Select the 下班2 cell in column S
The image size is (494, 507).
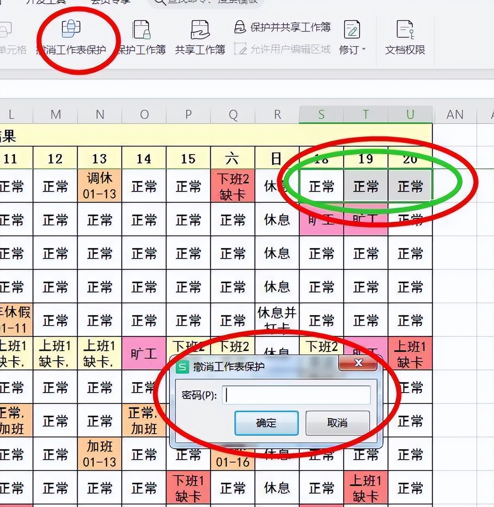click(322, 347)
